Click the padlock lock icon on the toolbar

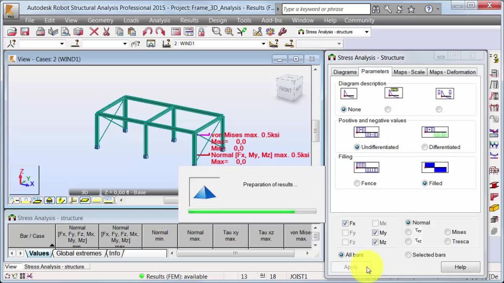click(201, 31)
